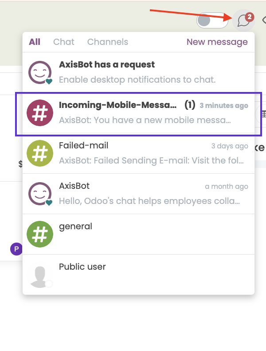Viewport: 266px width, 351px height.
Task: Click the red unread count badge
Action: tap(249, 17)
